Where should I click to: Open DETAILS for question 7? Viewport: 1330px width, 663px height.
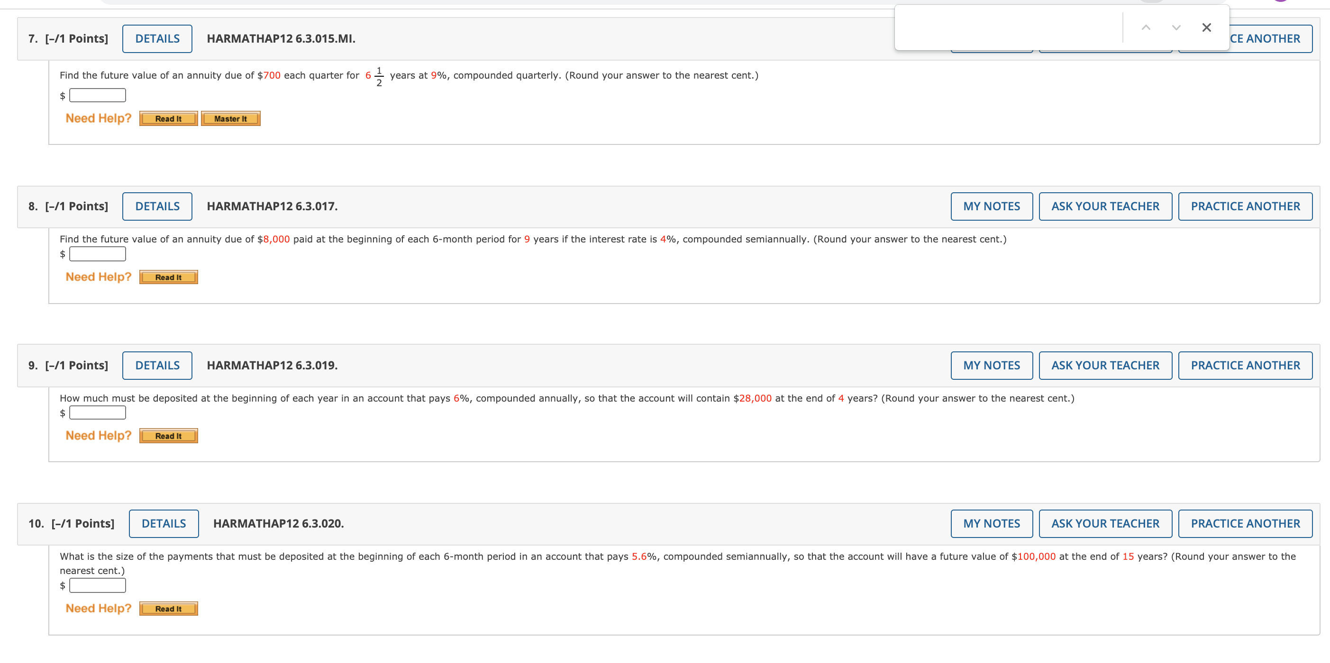point(157,39)
